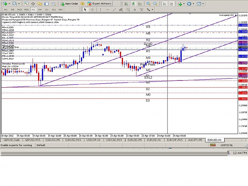Expand the Templates dropdown arrow

click(203, 4)
